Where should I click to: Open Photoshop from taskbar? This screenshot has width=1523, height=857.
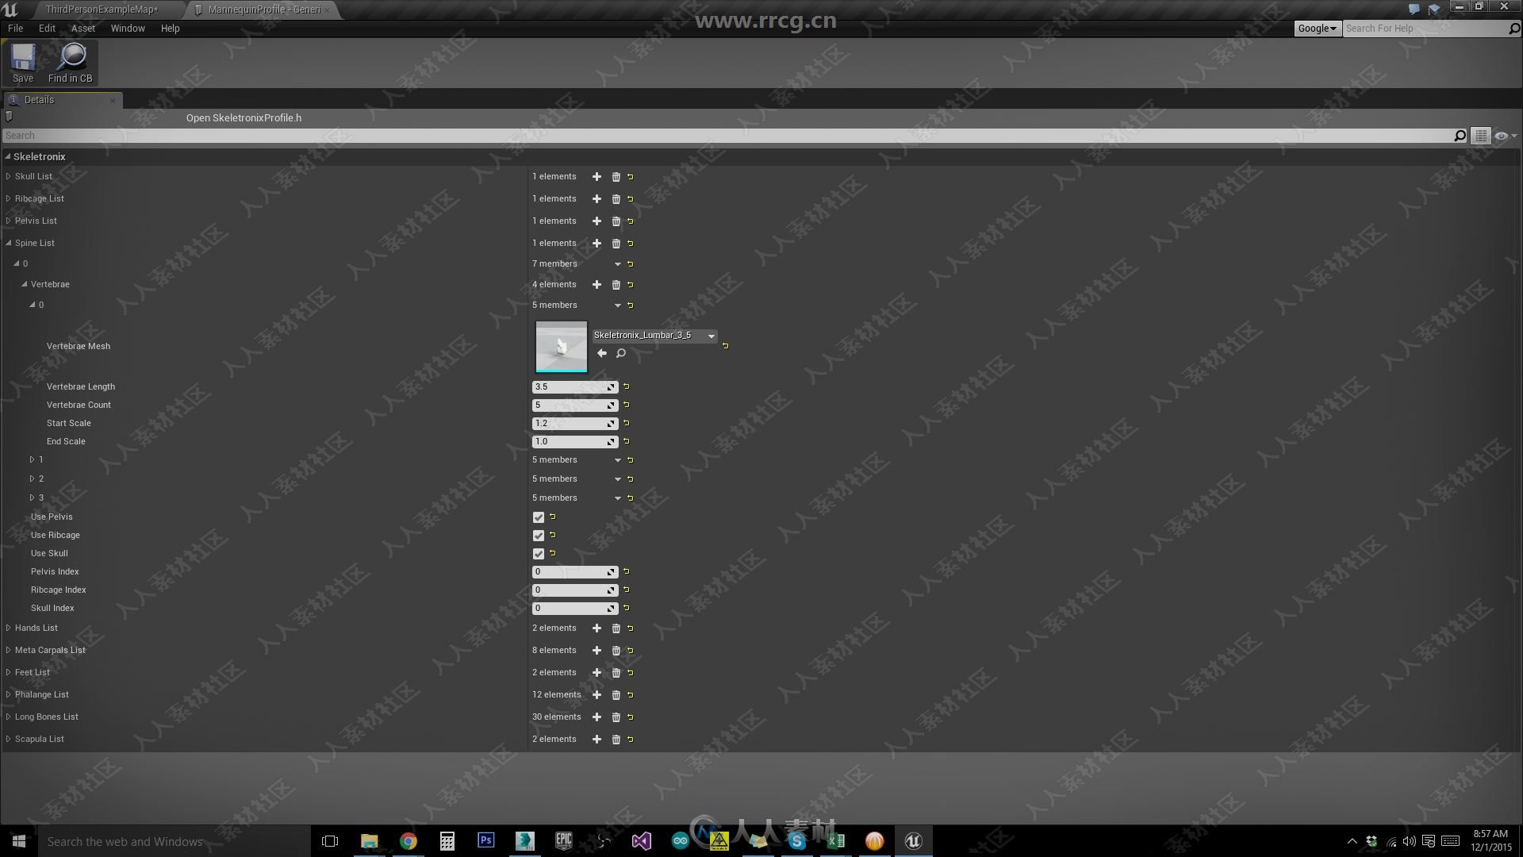pyautogui.click(x=485, y=841)
